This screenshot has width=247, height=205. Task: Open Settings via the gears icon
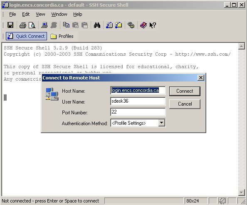click(131, 25)
